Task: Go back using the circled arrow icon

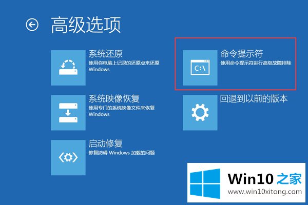Action: coord(32,25)
